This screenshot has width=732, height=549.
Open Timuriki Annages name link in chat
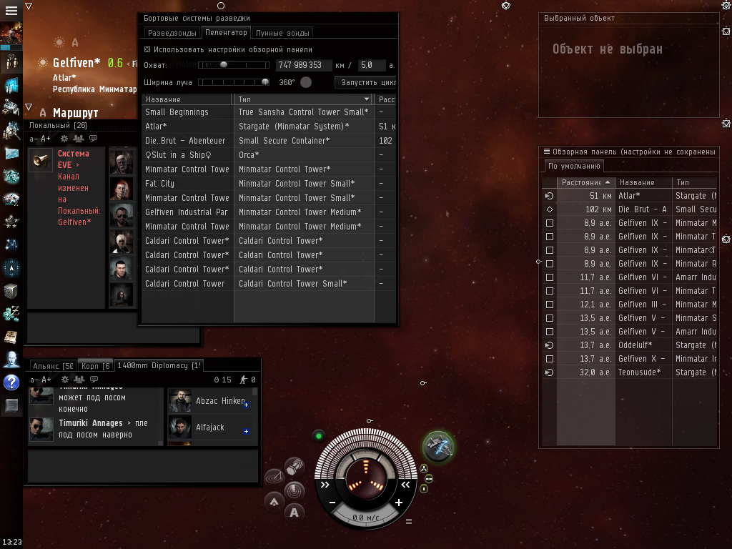(91, 423)
